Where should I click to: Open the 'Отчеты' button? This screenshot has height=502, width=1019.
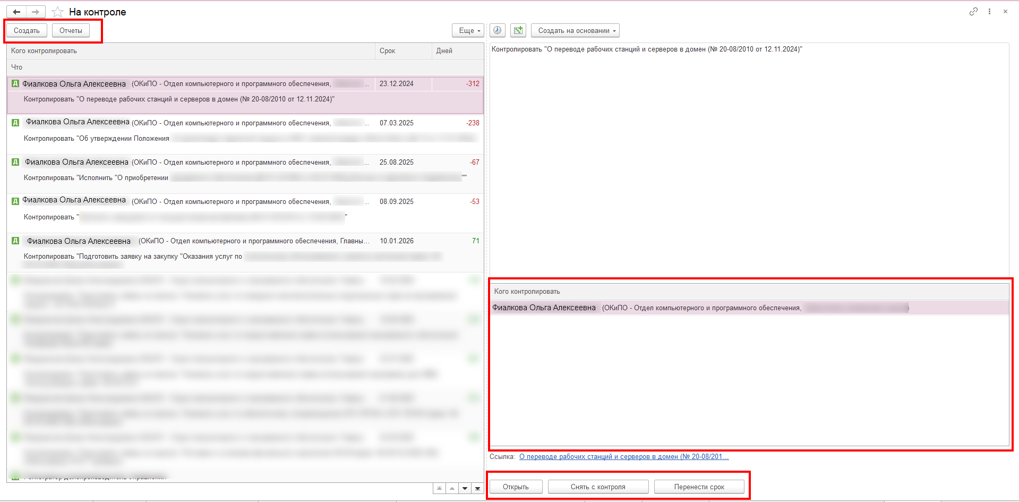(71, 30)
